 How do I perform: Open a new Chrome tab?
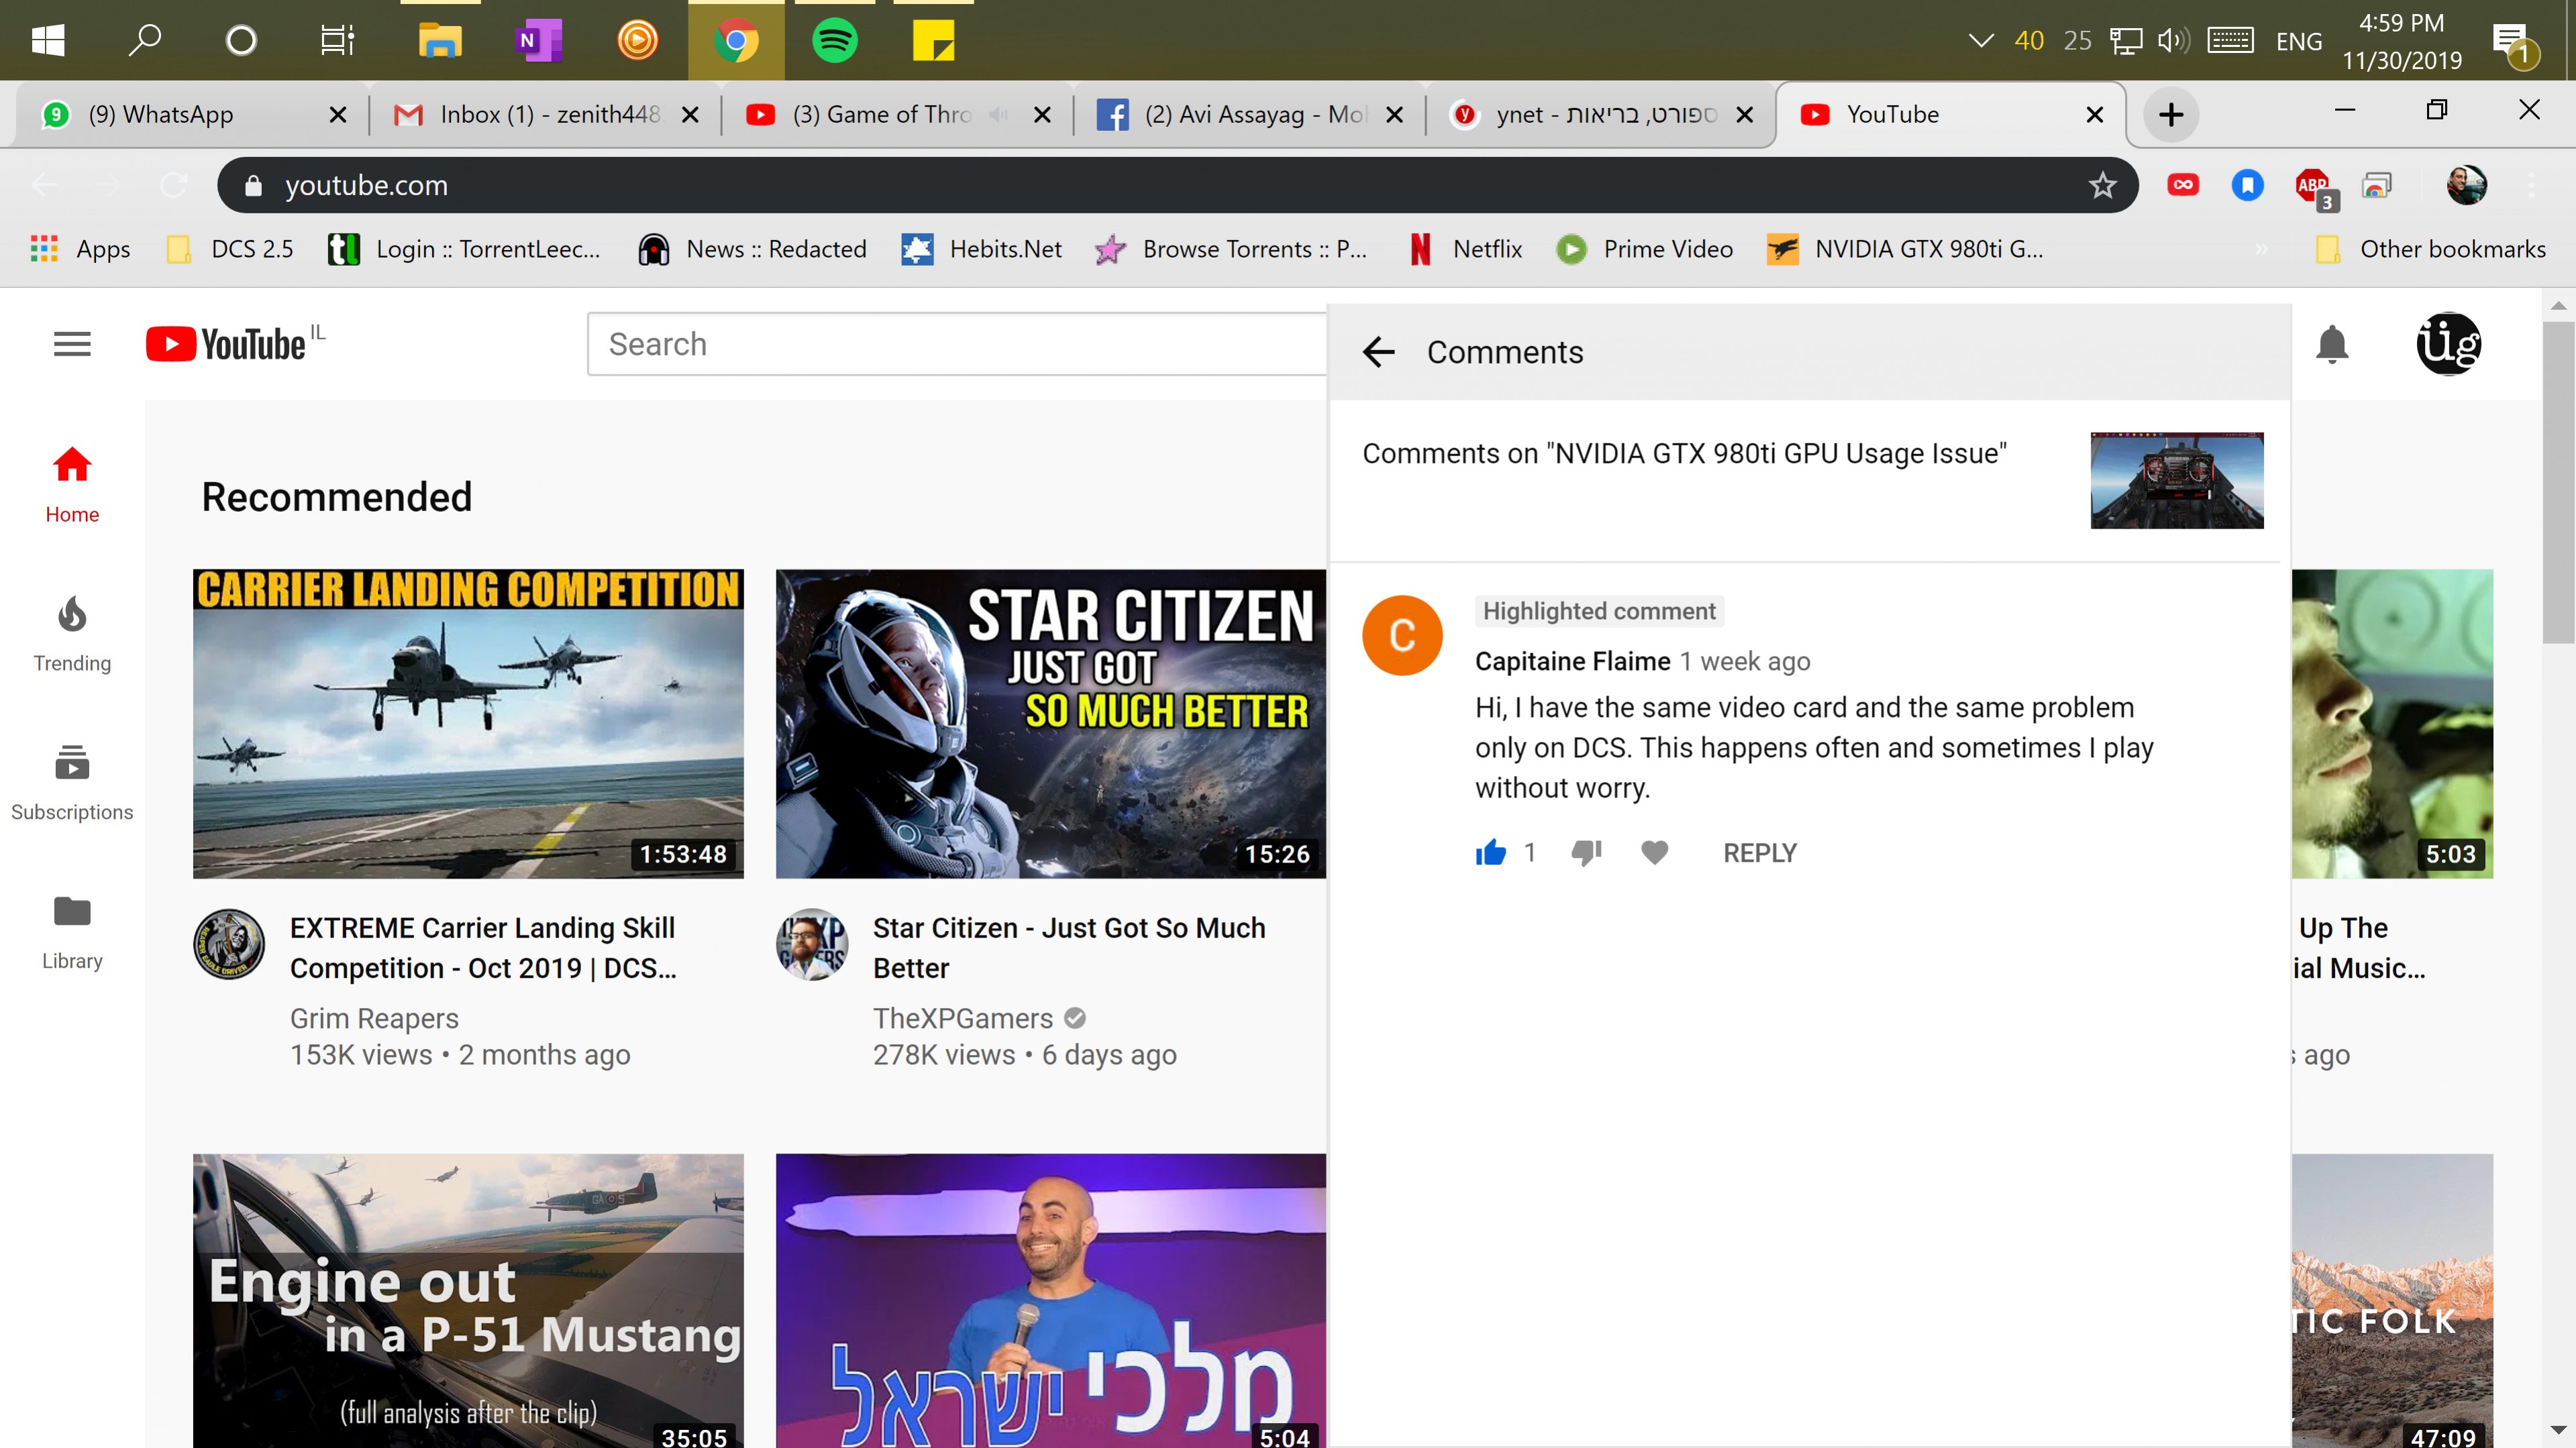point(2171,114)
